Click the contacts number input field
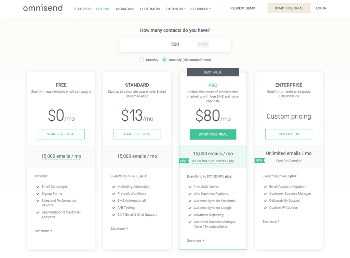Image resolution: width=350 pixels, height=258 pixels. [x=175, y=44]
